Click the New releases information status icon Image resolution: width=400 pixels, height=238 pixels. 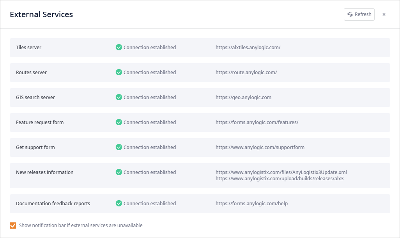coord(119,172)
